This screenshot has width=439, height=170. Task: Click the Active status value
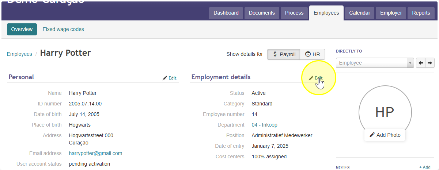pos(258,93)
